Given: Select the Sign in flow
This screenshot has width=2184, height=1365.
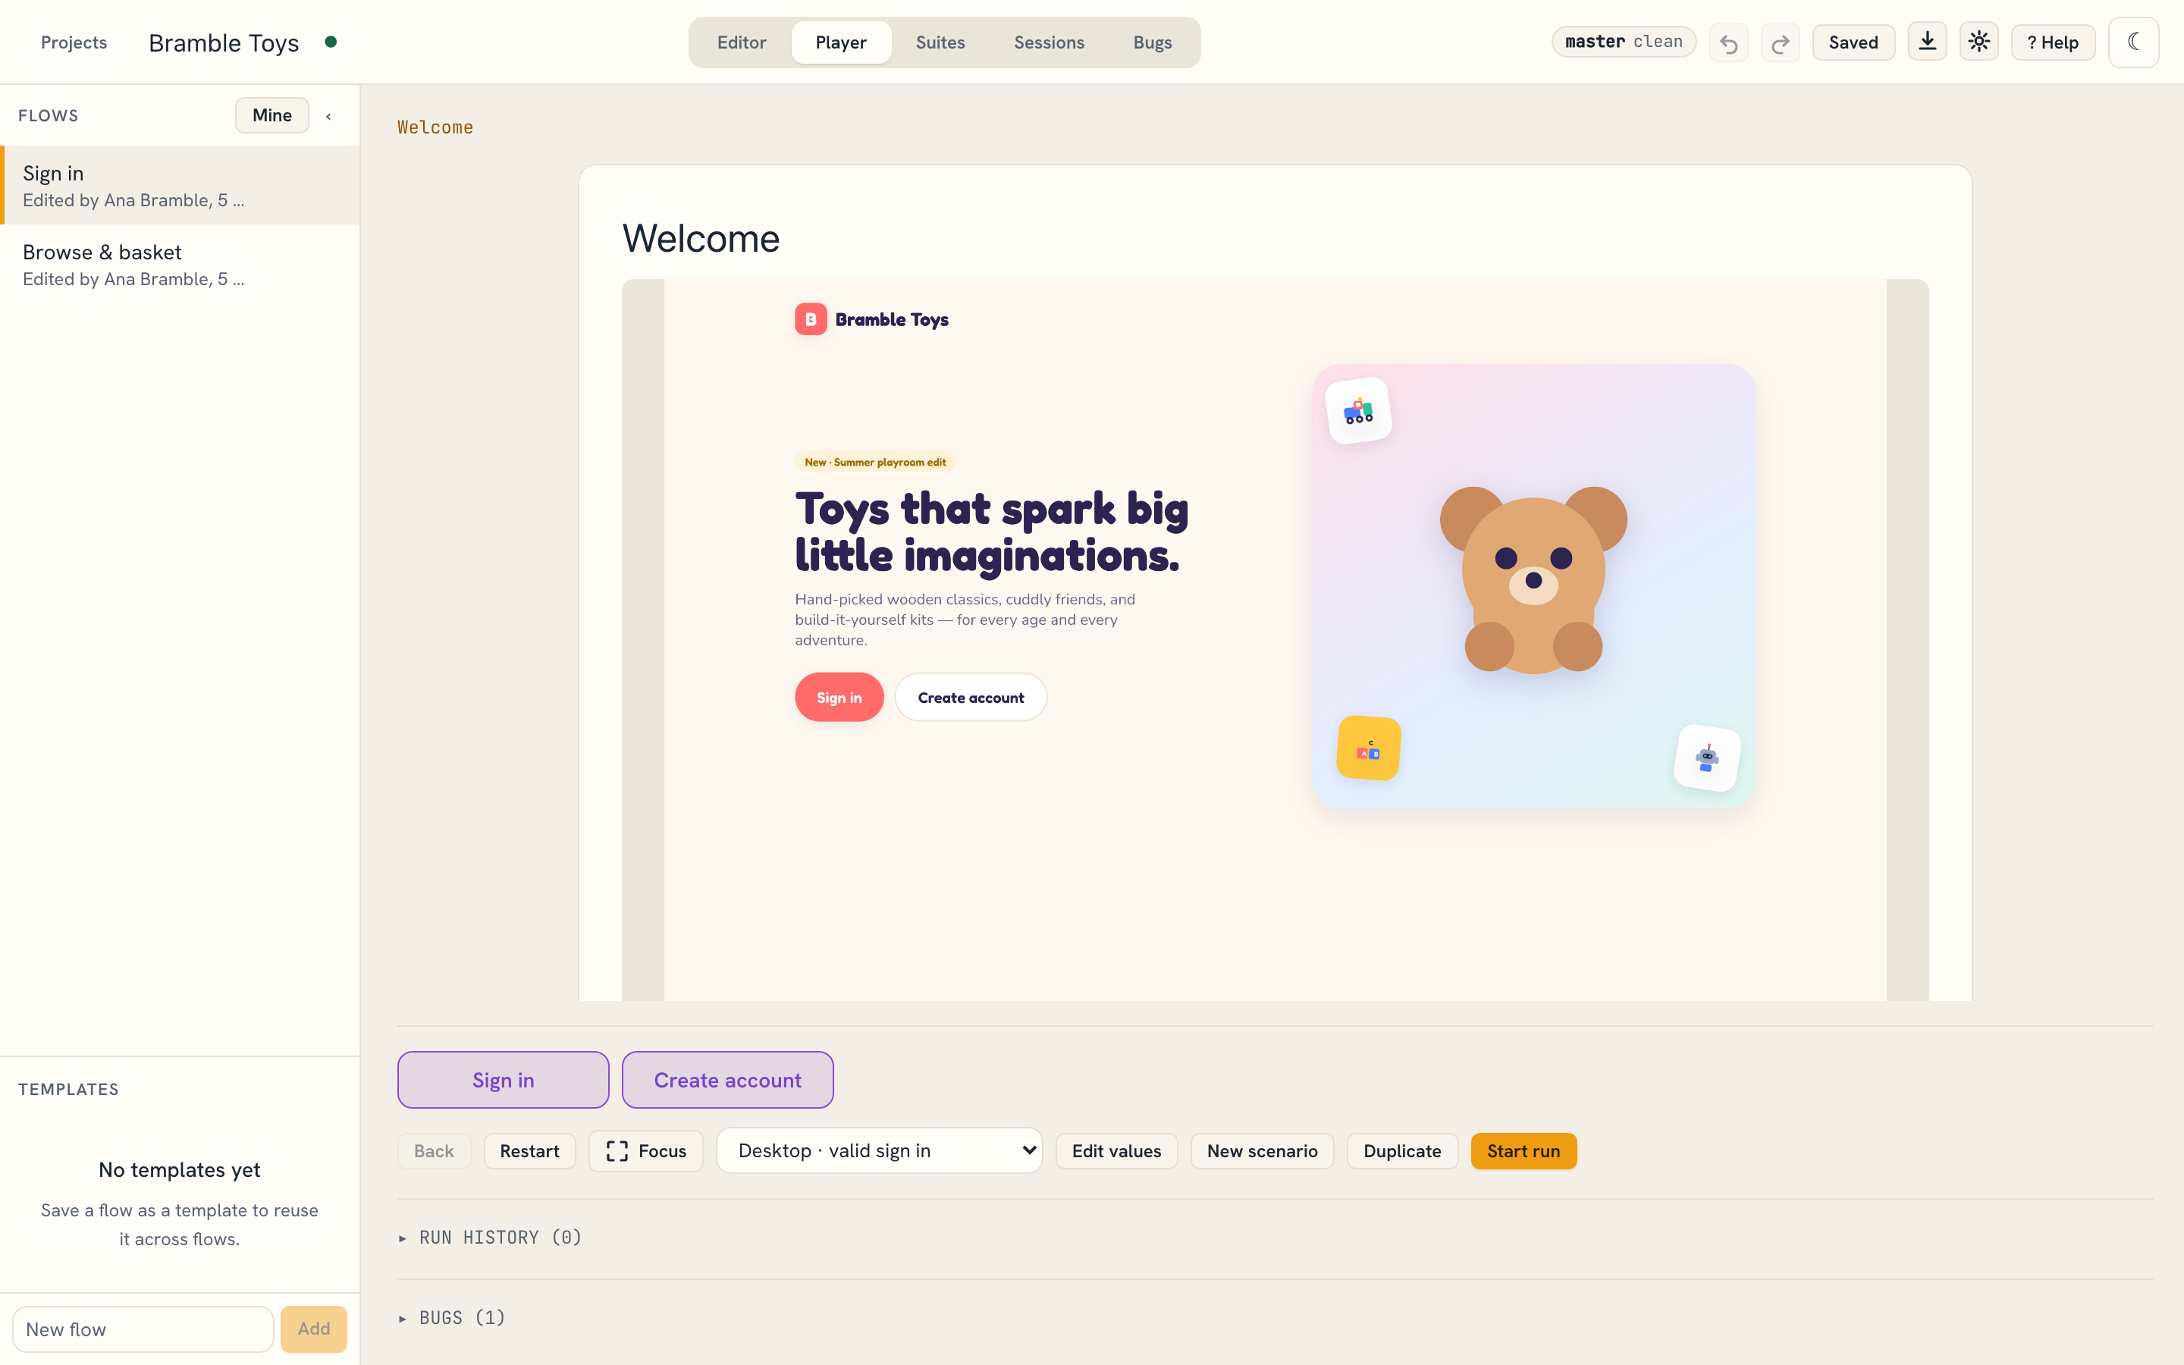Looking at the screenshot, I should click(x=180, y=185).
